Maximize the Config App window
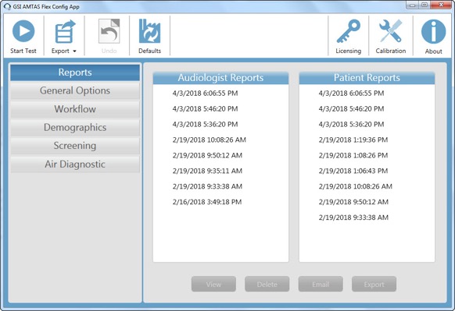Image resolution: width=455 pixels, height=311 pixels. 425,5
